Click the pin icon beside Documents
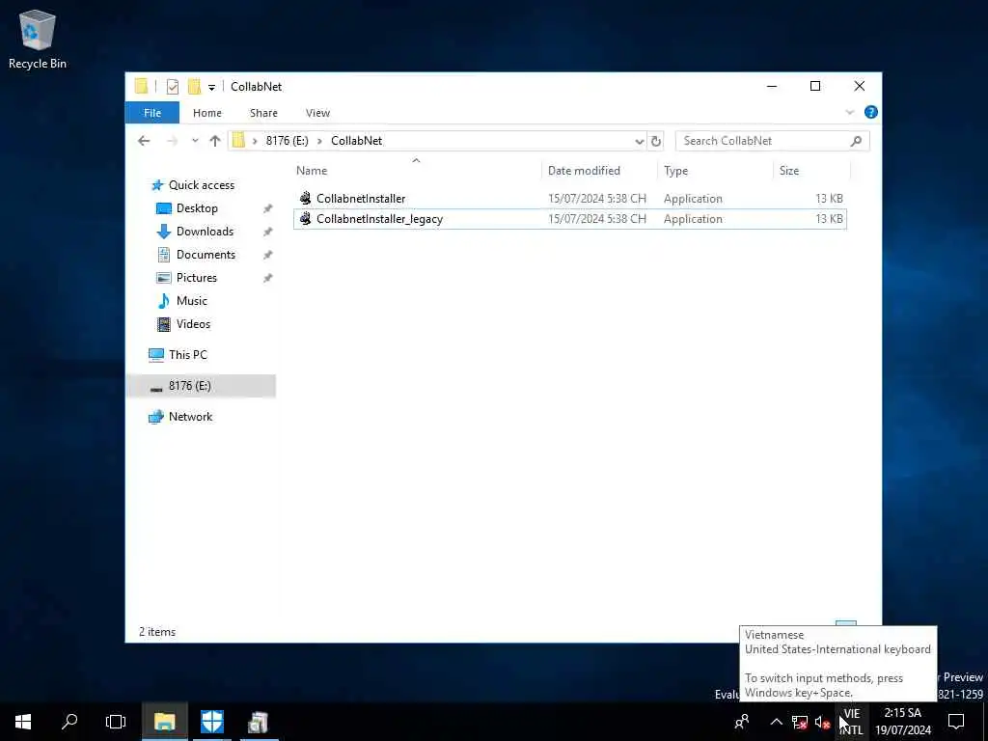Screen dimensions: 988x741 pyautogui.click(x=268, y=255)
